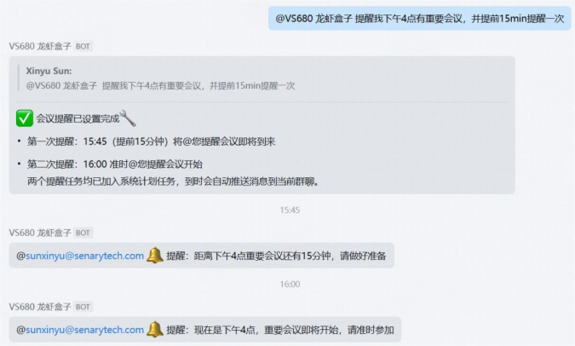
Task: Click the bell icon in the 下午4点 reminder
Action: coord(155,330)
